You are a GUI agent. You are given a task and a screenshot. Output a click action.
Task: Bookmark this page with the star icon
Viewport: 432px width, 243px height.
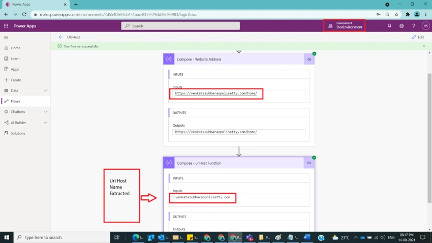click(x=396, y=15)
